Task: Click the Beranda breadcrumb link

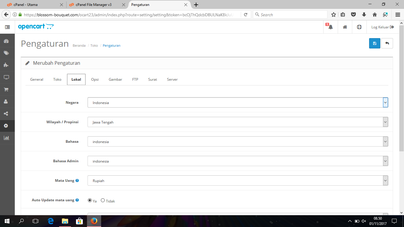Action: coord(79,46)
